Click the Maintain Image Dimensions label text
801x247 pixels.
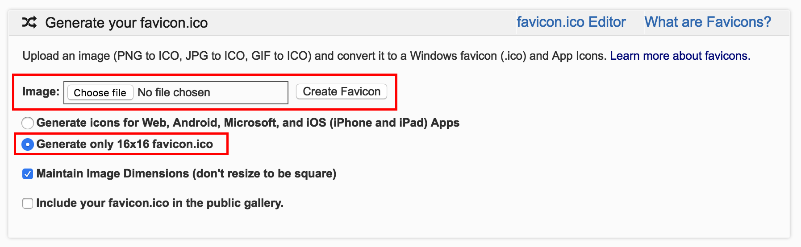coord(113,173)
